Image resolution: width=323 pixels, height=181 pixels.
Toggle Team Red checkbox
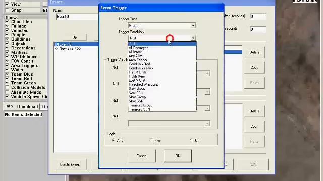click(7, 78)
